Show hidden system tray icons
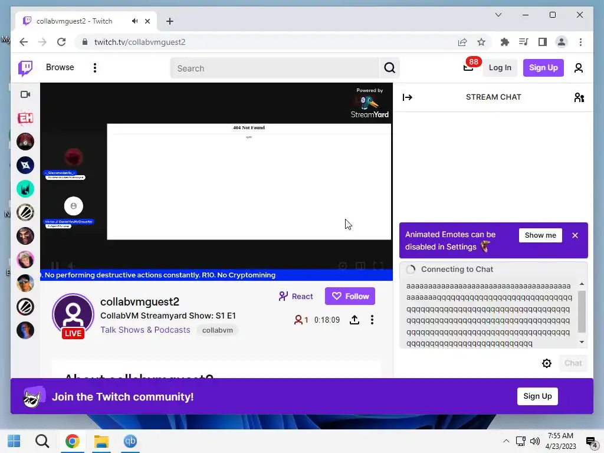 [x=506, y=441]
